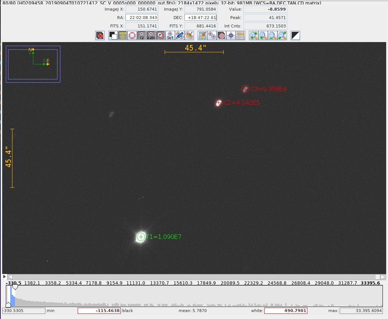This screenshot has height=319, width=388.
Task: Toggle the red octagon sky annulus button
Action: click(x=132, y=35)
